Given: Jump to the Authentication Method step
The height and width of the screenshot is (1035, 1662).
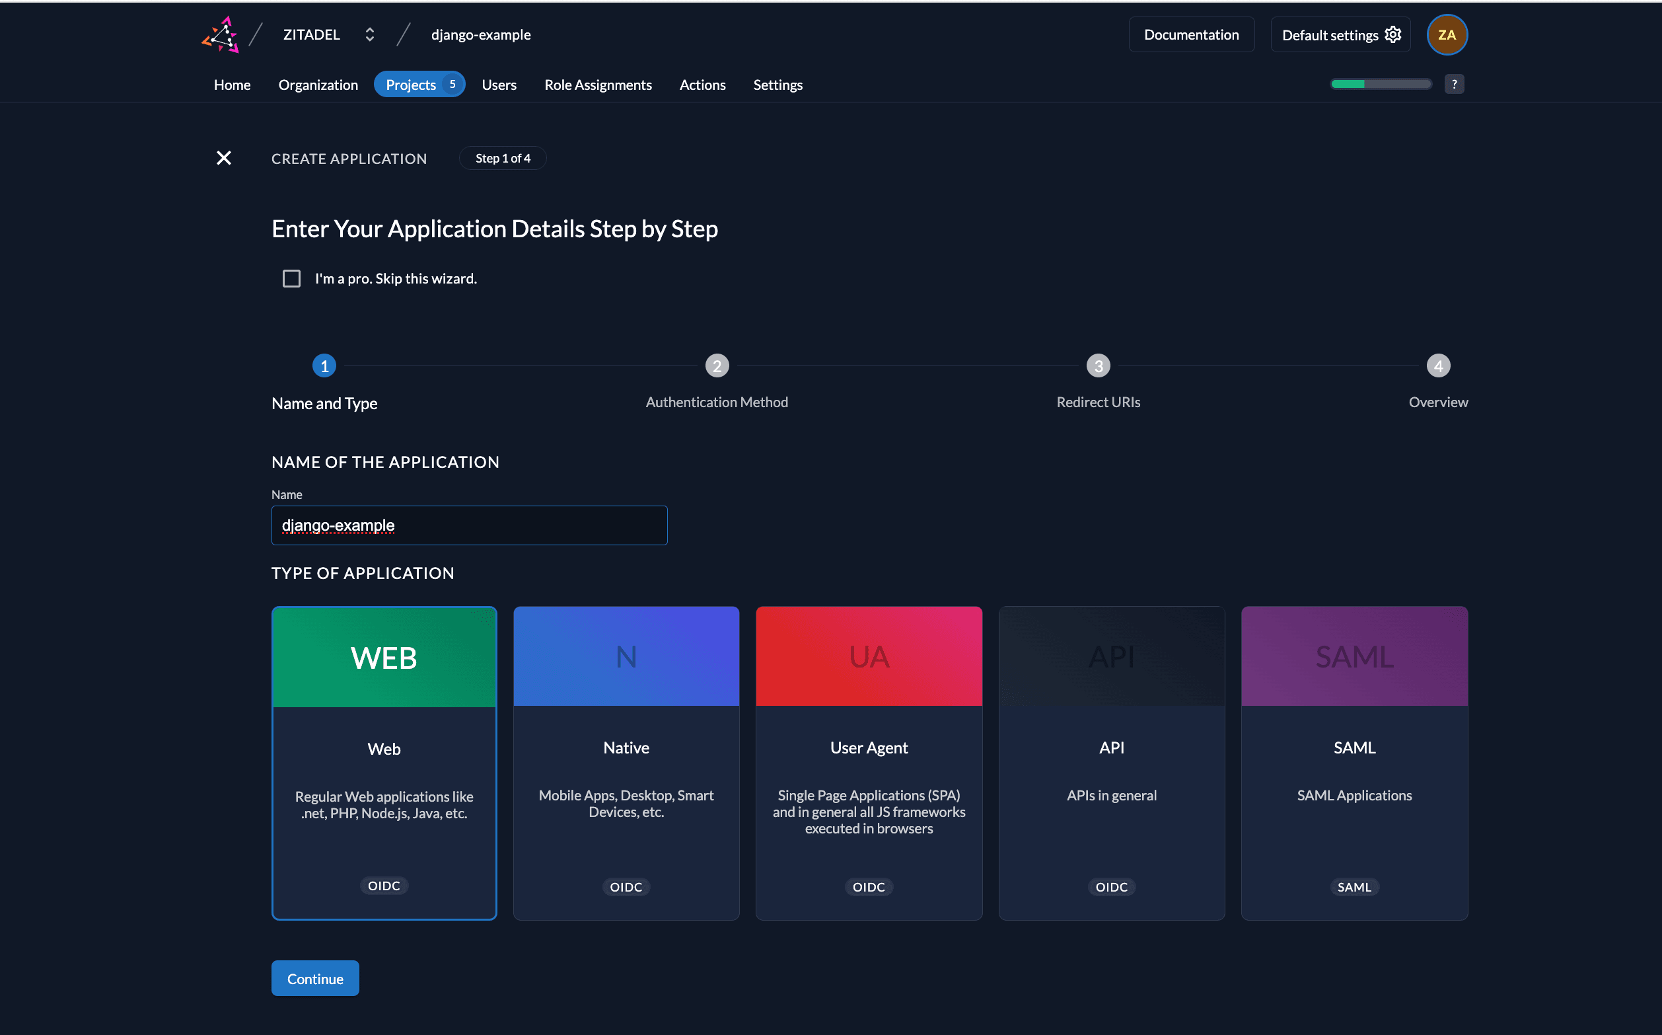Looking at the screenshot, I should (x=716, y=365).
